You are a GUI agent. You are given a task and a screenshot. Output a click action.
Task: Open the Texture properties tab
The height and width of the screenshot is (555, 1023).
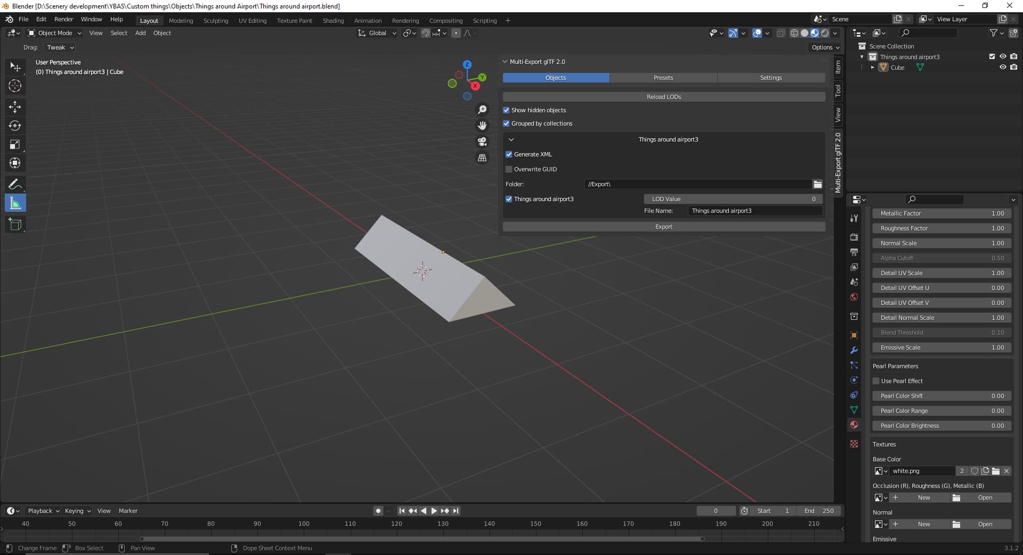click(854, 443)
